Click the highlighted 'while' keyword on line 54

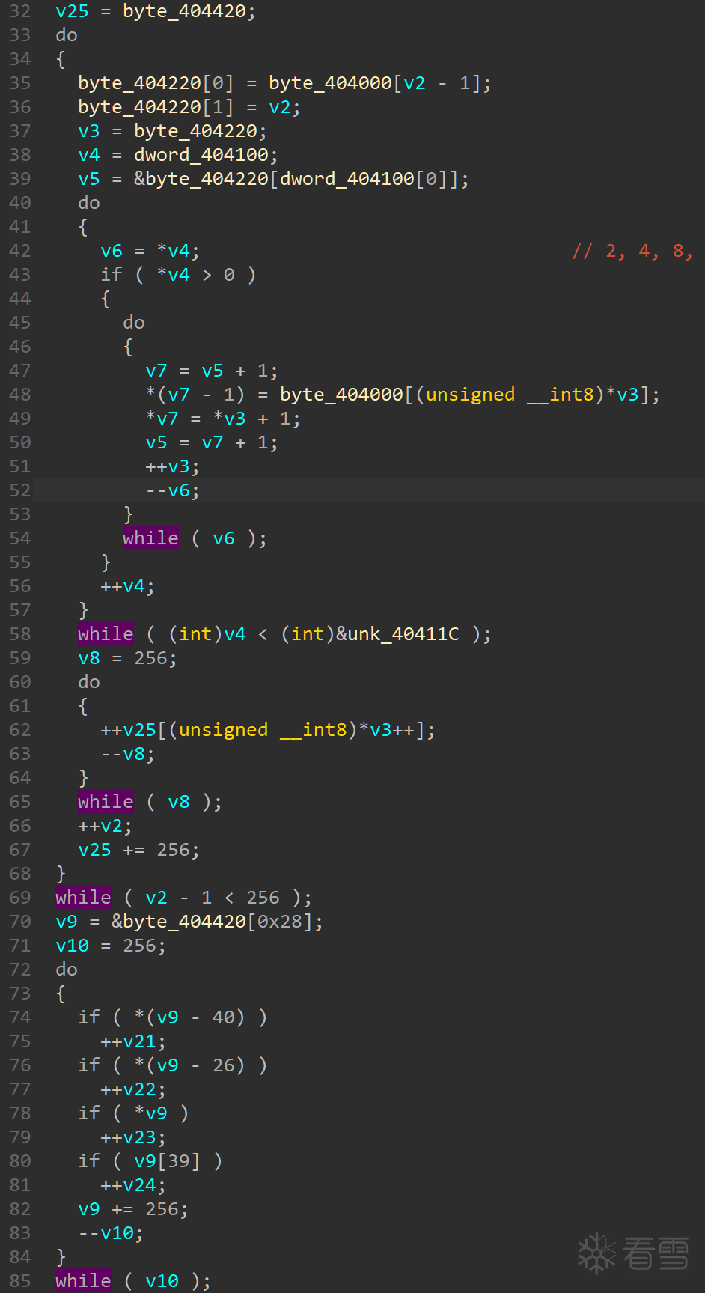click(x=150, y=538)
